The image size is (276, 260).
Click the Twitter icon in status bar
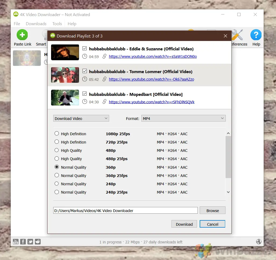click(30, 242)
